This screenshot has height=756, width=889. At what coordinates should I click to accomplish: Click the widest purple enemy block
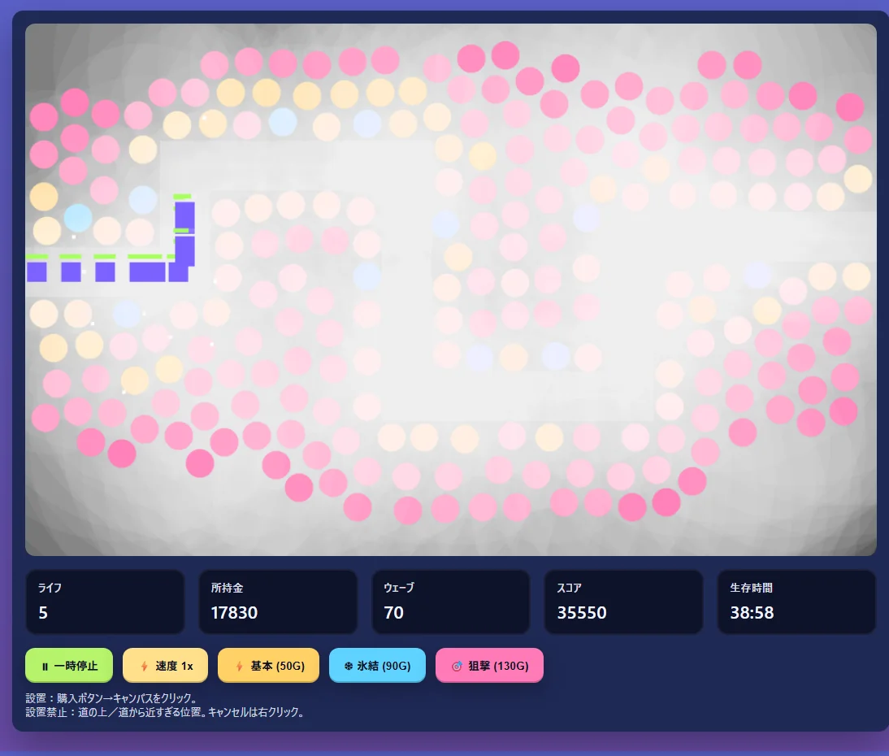146,272
